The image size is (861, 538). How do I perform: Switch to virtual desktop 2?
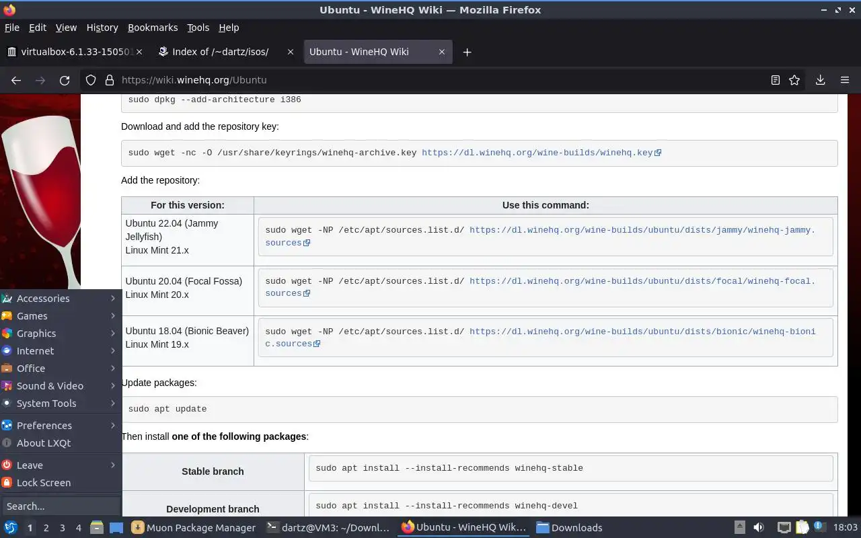click(x=46, y=528)
